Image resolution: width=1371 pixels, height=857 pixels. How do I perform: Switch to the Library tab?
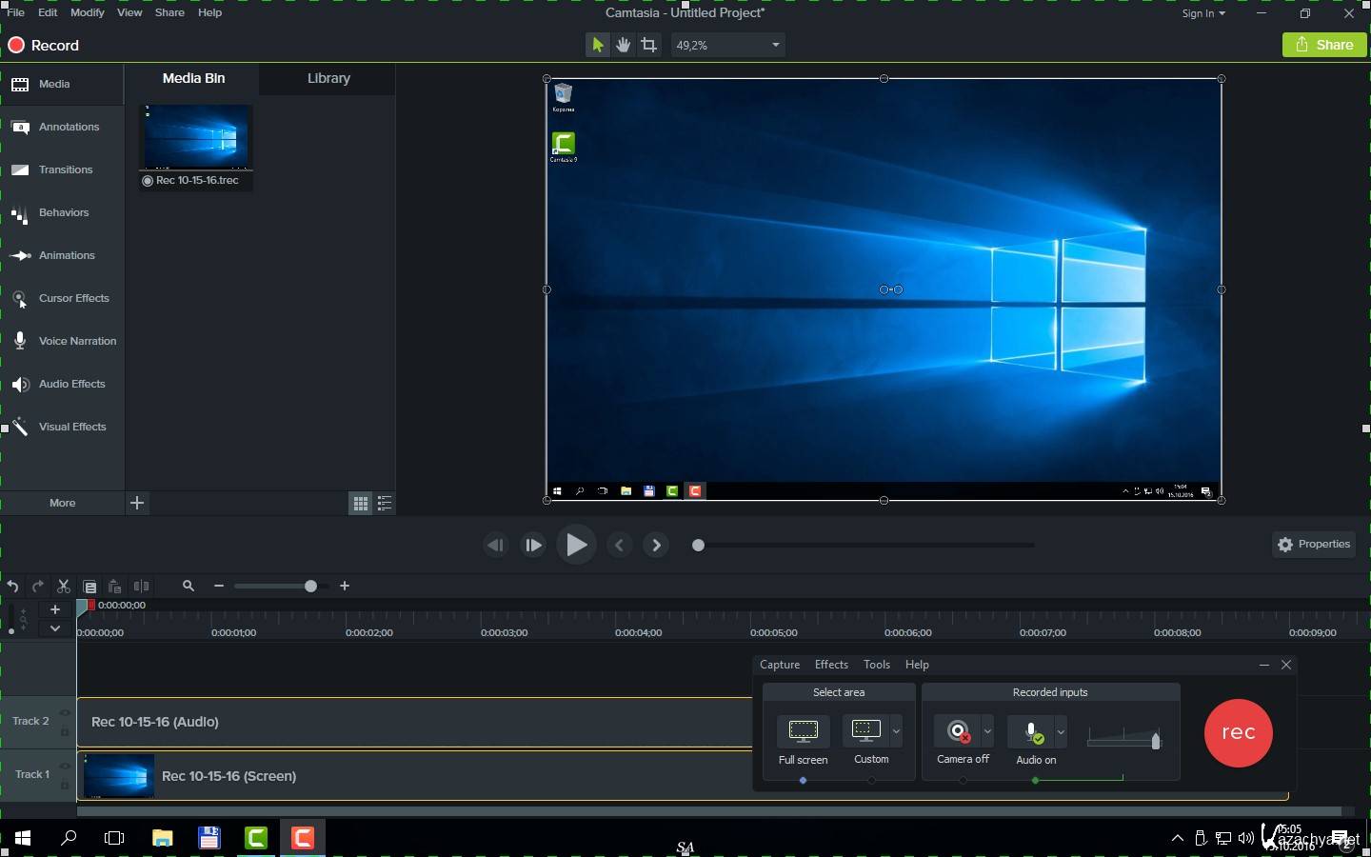[328, 79]
